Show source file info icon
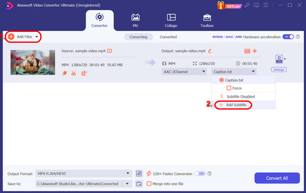Screen dimensions: 306x193 [x=109, y=51]
